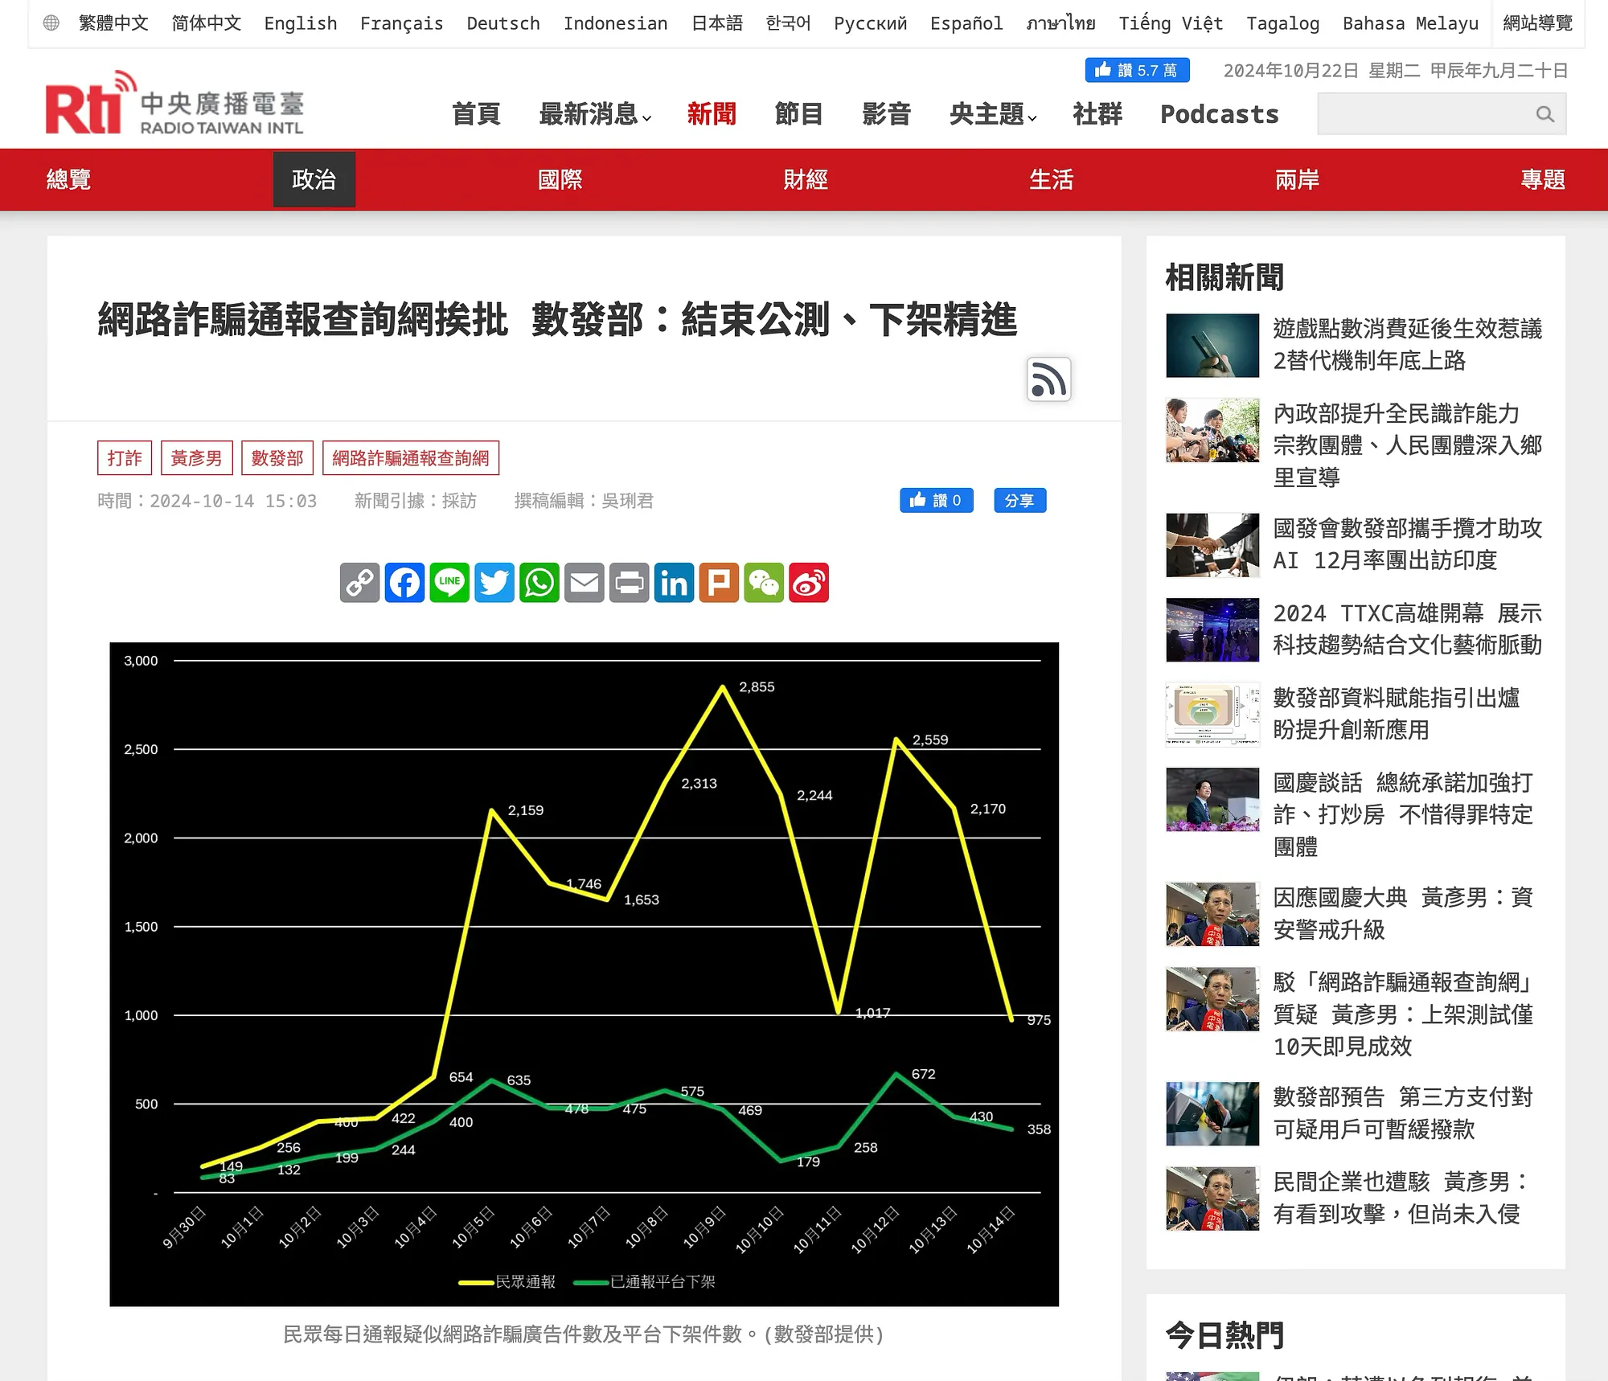Image resolution: width=1608 pixels, height=1381 pixels.
Task: Switch to the 國際 category tab
Action: pyautogui.click(x=560, y=179)
